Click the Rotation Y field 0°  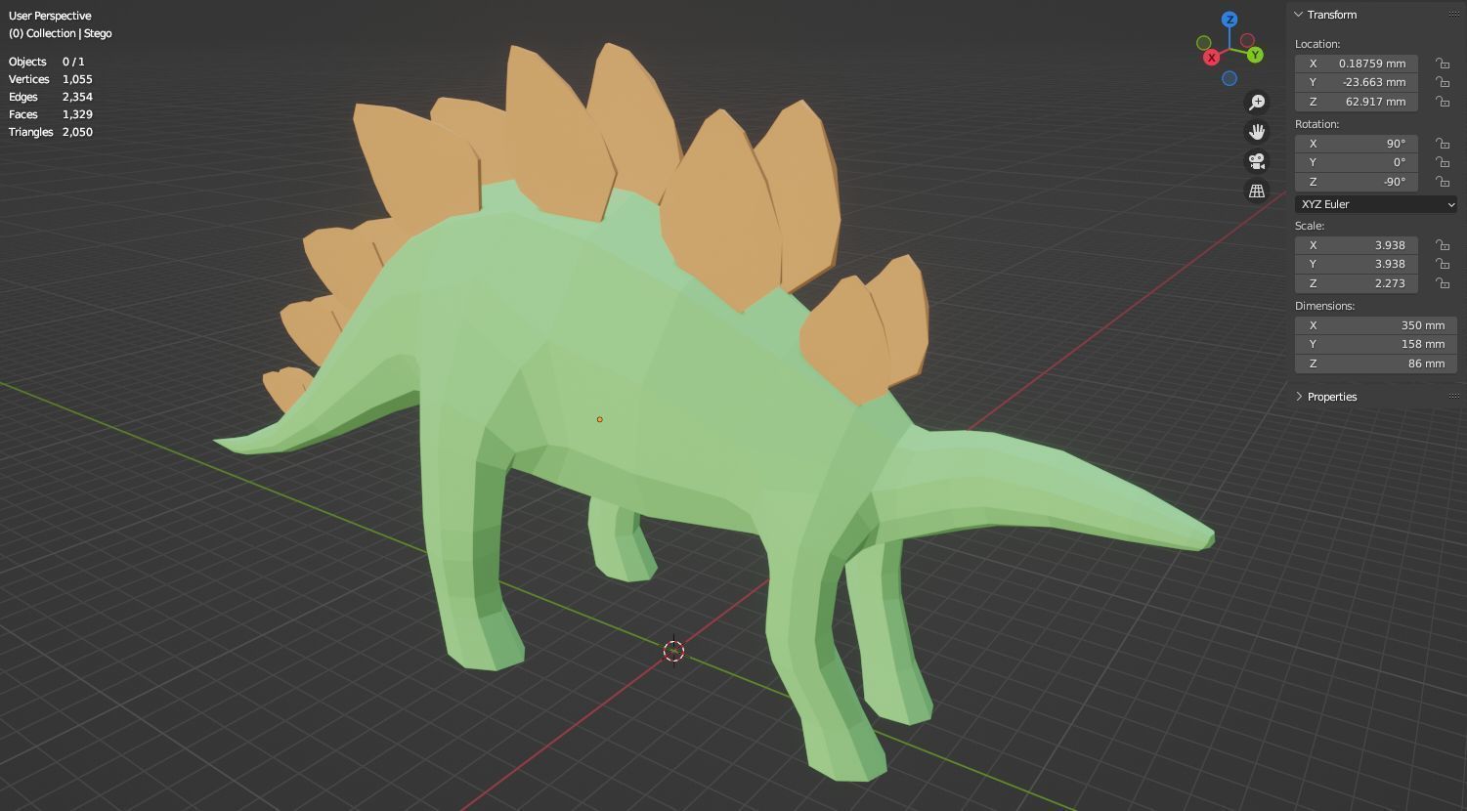tap(1357, 162)
